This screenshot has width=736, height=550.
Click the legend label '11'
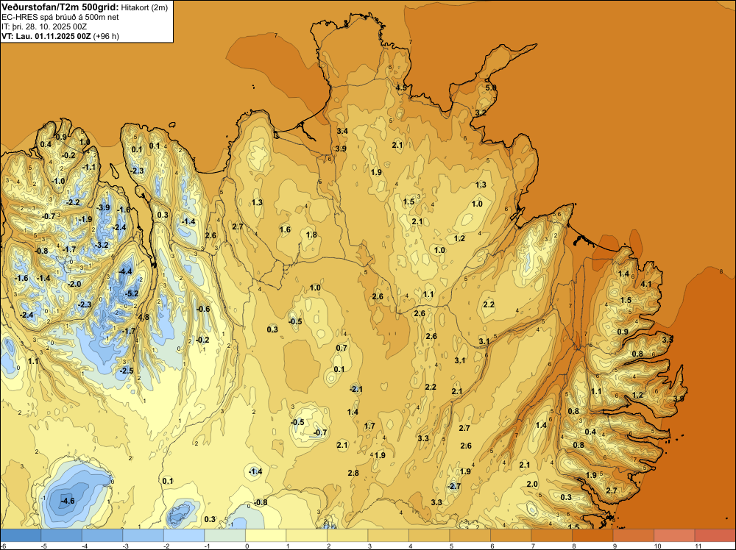tap(698, 546)
